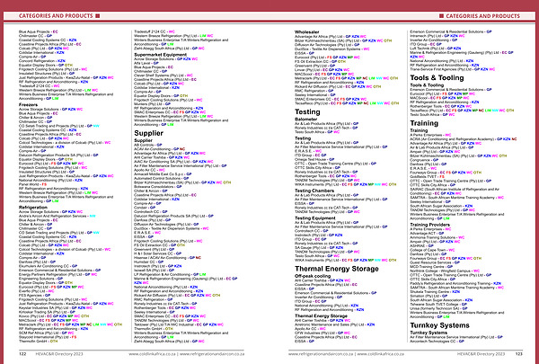
Task: Click the 'Supermarket Equipment' category heading
Action: click(x=161, y=55)
